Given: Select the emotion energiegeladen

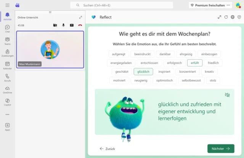Looking at the screenshot, I should point(121,63).
